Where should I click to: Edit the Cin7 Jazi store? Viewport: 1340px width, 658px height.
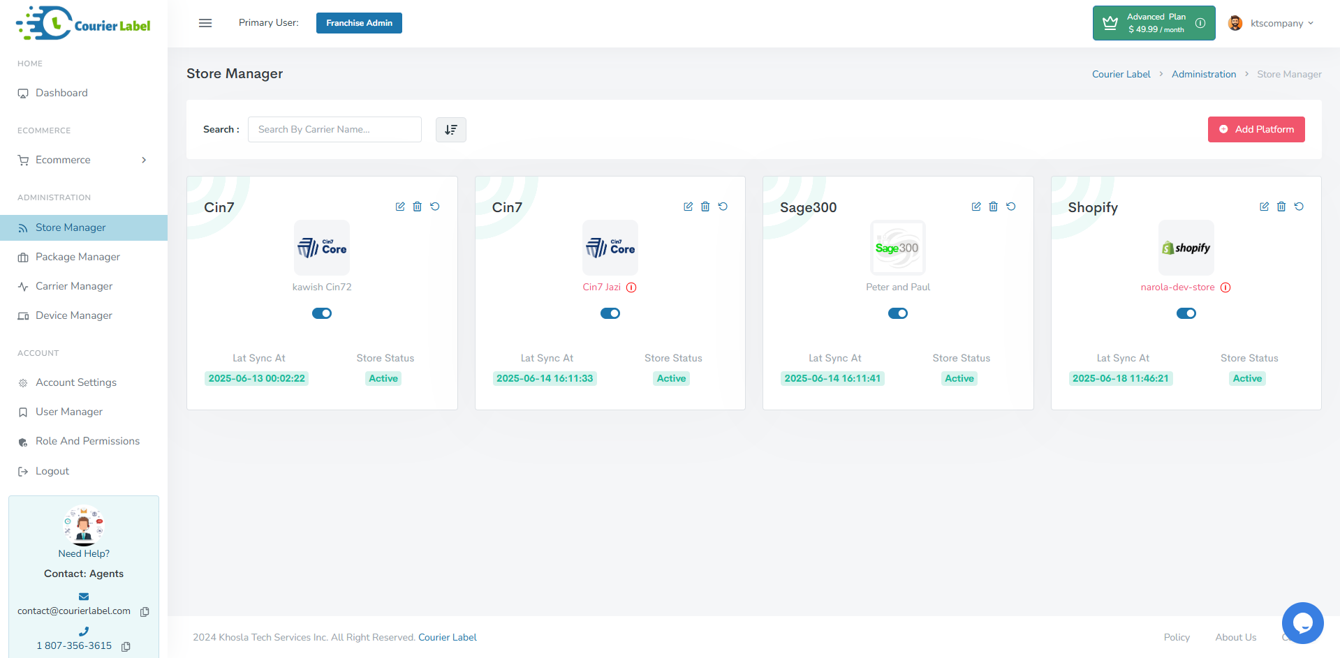click(x=689, y=207)
